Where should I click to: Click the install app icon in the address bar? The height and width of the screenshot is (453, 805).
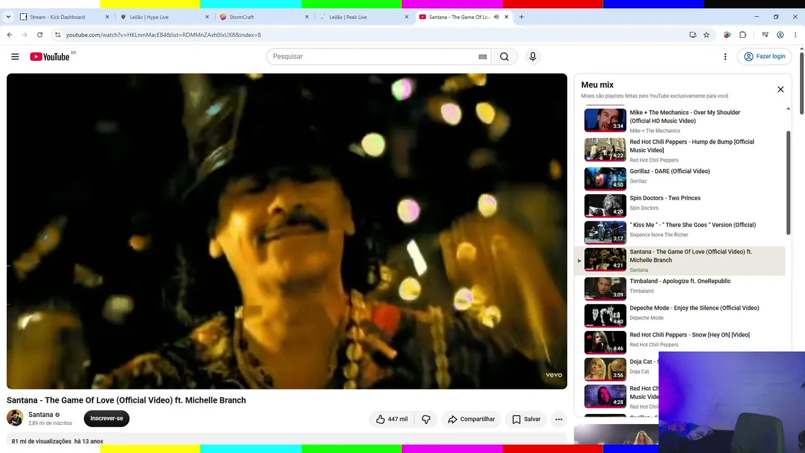692,35
